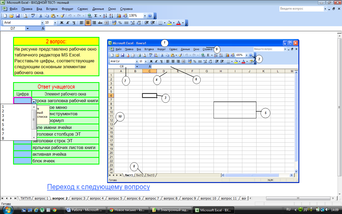Image resolution: width=342 pixels, height=214 pixels.
Task: Sort ascending from А to Я
Action: (x=105, y=16)
